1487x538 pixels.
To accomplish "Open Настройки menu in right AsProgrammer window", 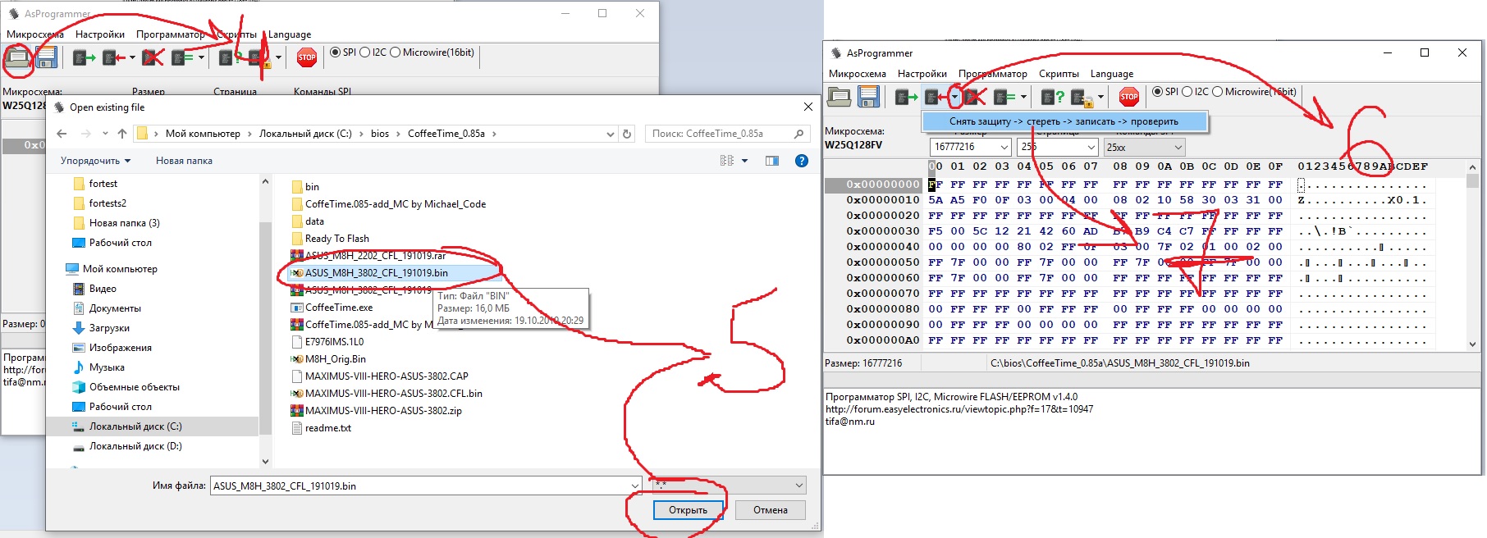I will pyautogui.click(x=922, y=74).
